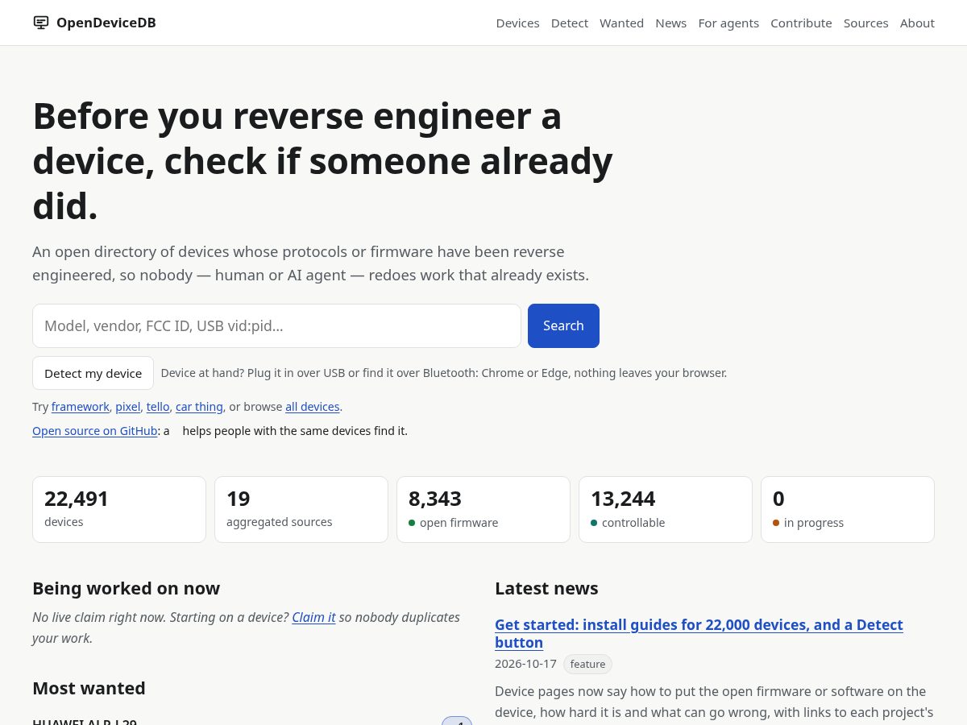Image resolution: width=967 pixels, height=725 pixels.
Task: Open the OpenDeviceDB home title
Action: 106,23
